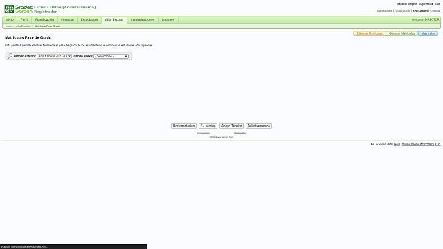
Task: Click the blue Matricular button
Action: [x=428, y=33]
